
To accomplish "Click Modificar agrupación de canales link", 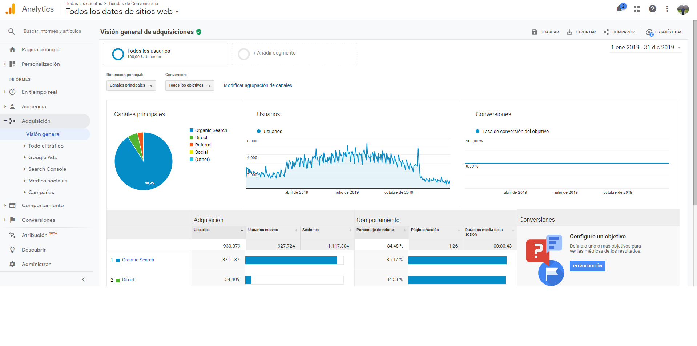I will pyautogui.click(x=258, y=85).
